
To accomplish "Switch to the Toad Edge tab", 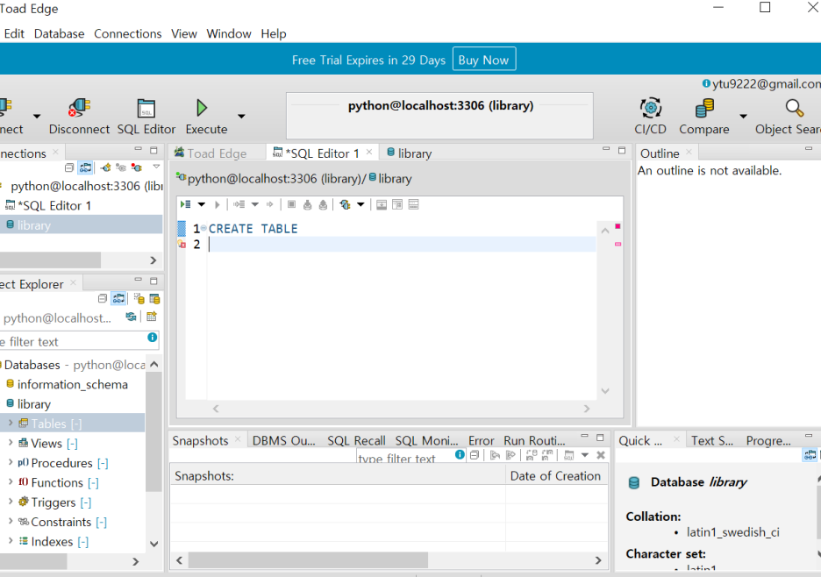I will pos(211,153).
